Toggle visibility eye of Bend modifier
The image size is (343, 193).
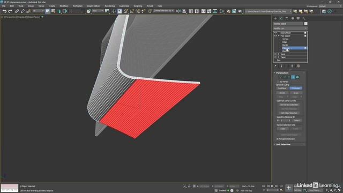(x=275, y=54)
